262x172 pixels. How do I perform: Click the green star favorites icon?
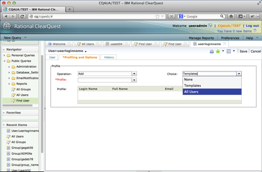(x=218, y=51)
